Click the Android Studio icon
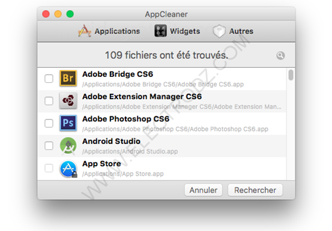332x231 pixels. tap(68, 146)
